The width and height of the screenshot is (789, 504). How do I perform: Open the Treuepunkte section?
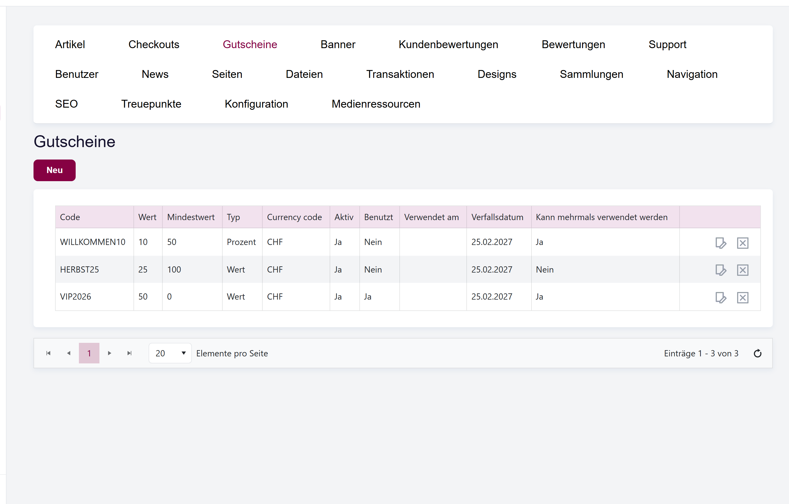point(151,104)
